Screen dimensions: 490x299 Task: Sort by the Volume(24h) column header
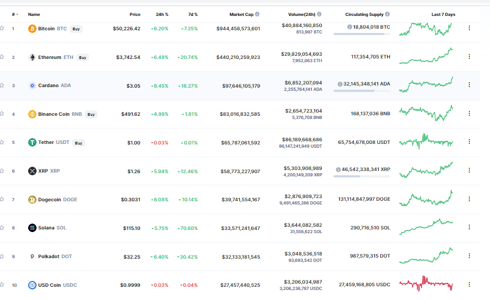coord(302,14)
